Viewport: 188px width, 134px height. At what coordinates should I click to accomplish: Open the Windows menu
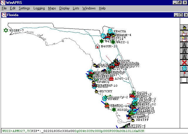[x=89, y=8]
